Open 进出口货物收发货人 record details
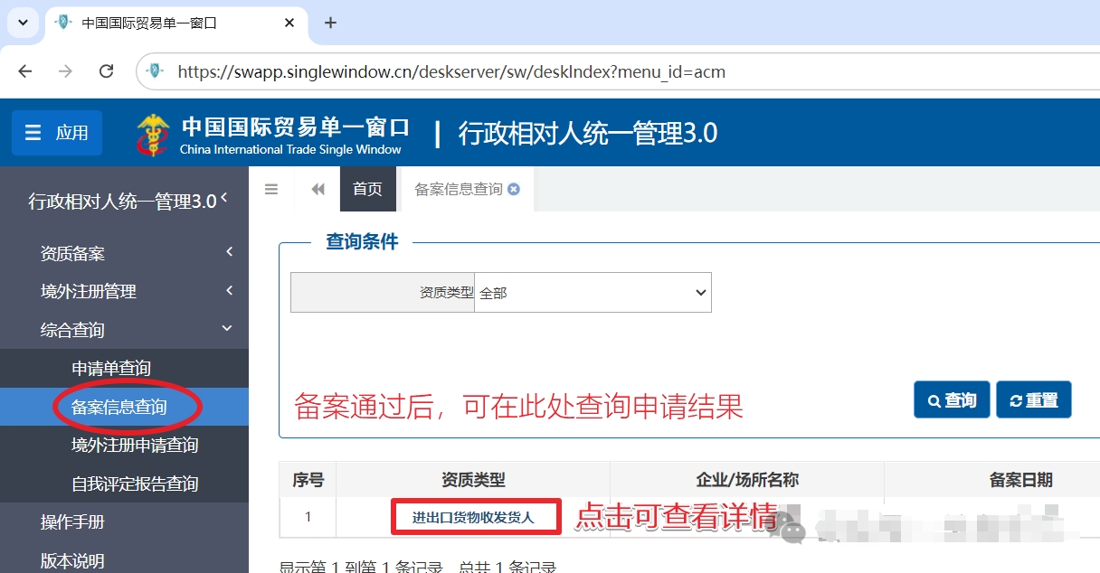 point(474,518)
